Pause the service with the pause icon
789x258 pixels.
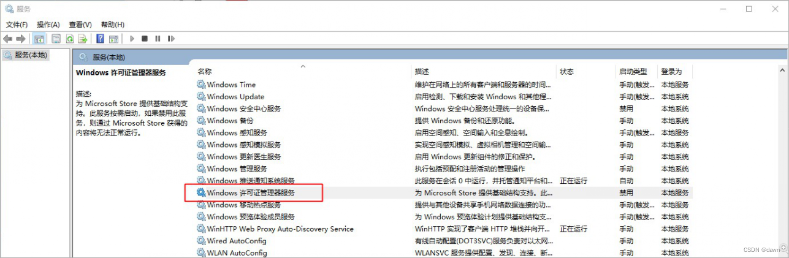pyautogui.click(x=158, y=39)
